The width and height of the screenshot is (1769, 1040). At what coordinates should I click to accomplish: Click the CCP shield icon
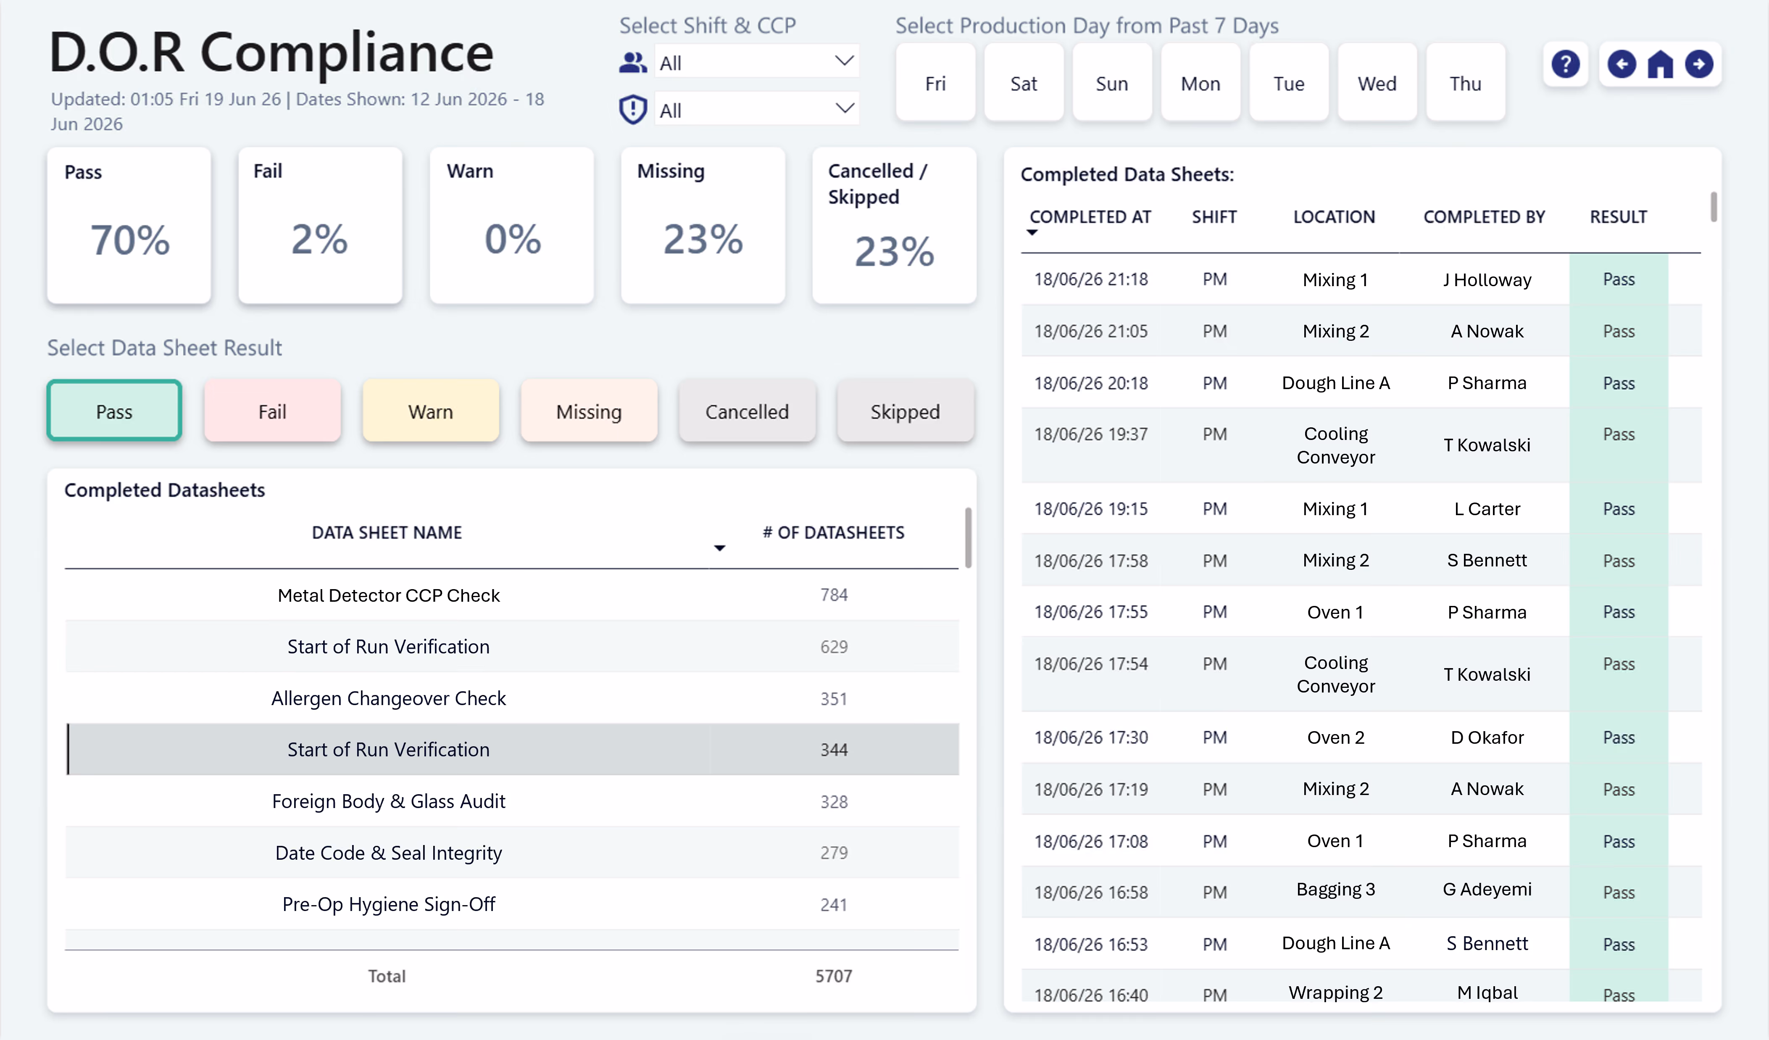click(x=632, y=110)
